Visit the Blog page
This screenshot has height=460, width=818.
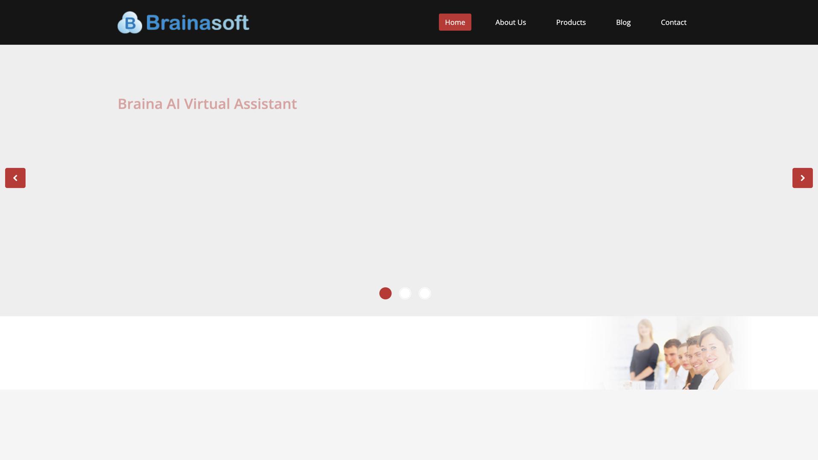click(x=623, y=22)
